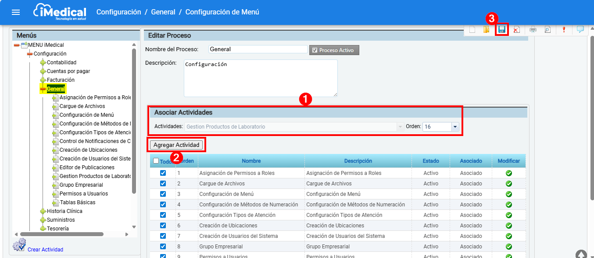594x258 pixels.
Task: Open the Orden dropdown arrow
Action: [455, 127]
